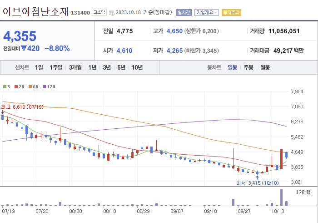The height and width of the screenshot is (223, 318).
Task: Select the 5년 line chart tab
Action: pyautogui.click(x=121, y=67)
